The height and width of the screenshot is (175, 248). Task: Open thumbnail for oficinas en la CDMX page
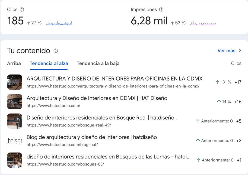(15, 82)
